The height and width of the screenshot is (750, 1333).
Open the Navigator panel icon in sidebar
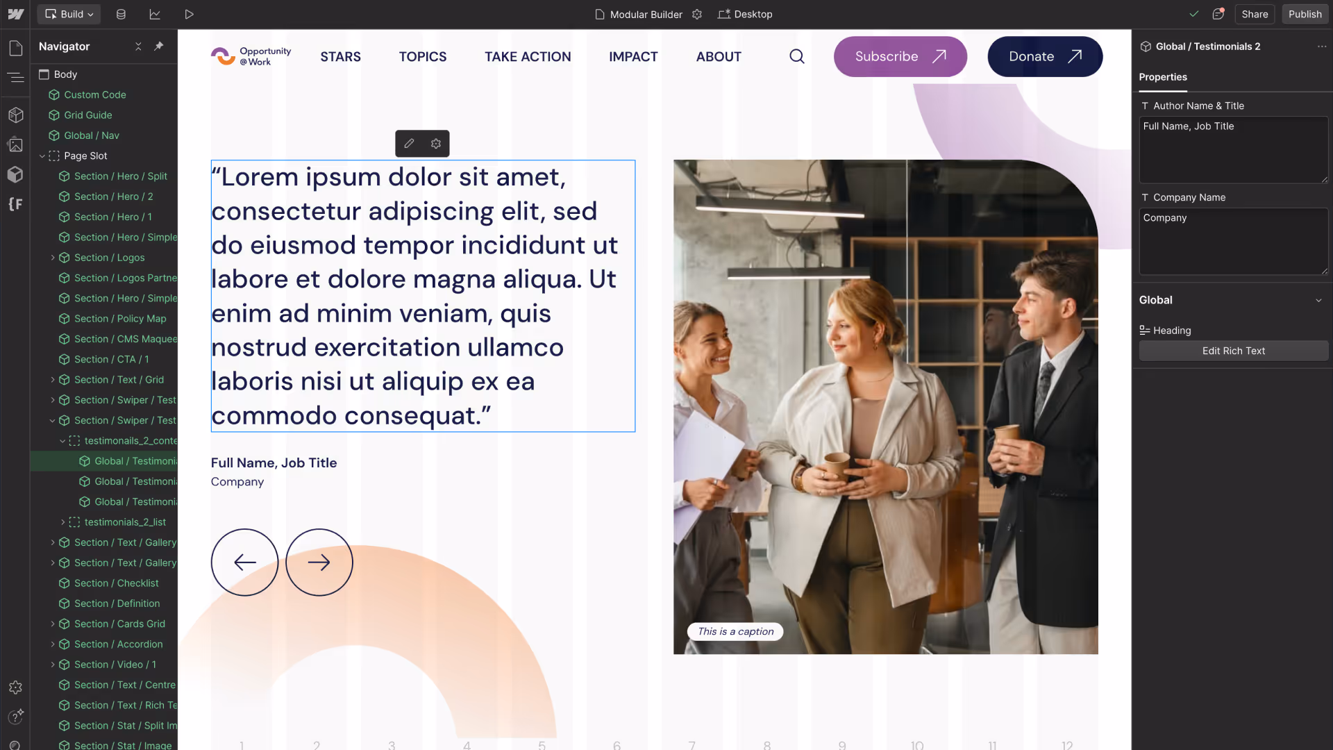pyautogui.click(x=15, y=78)
